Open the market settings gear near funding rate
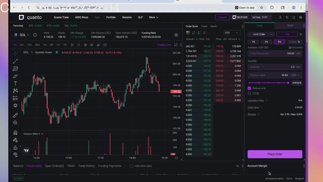 point(176,35)
